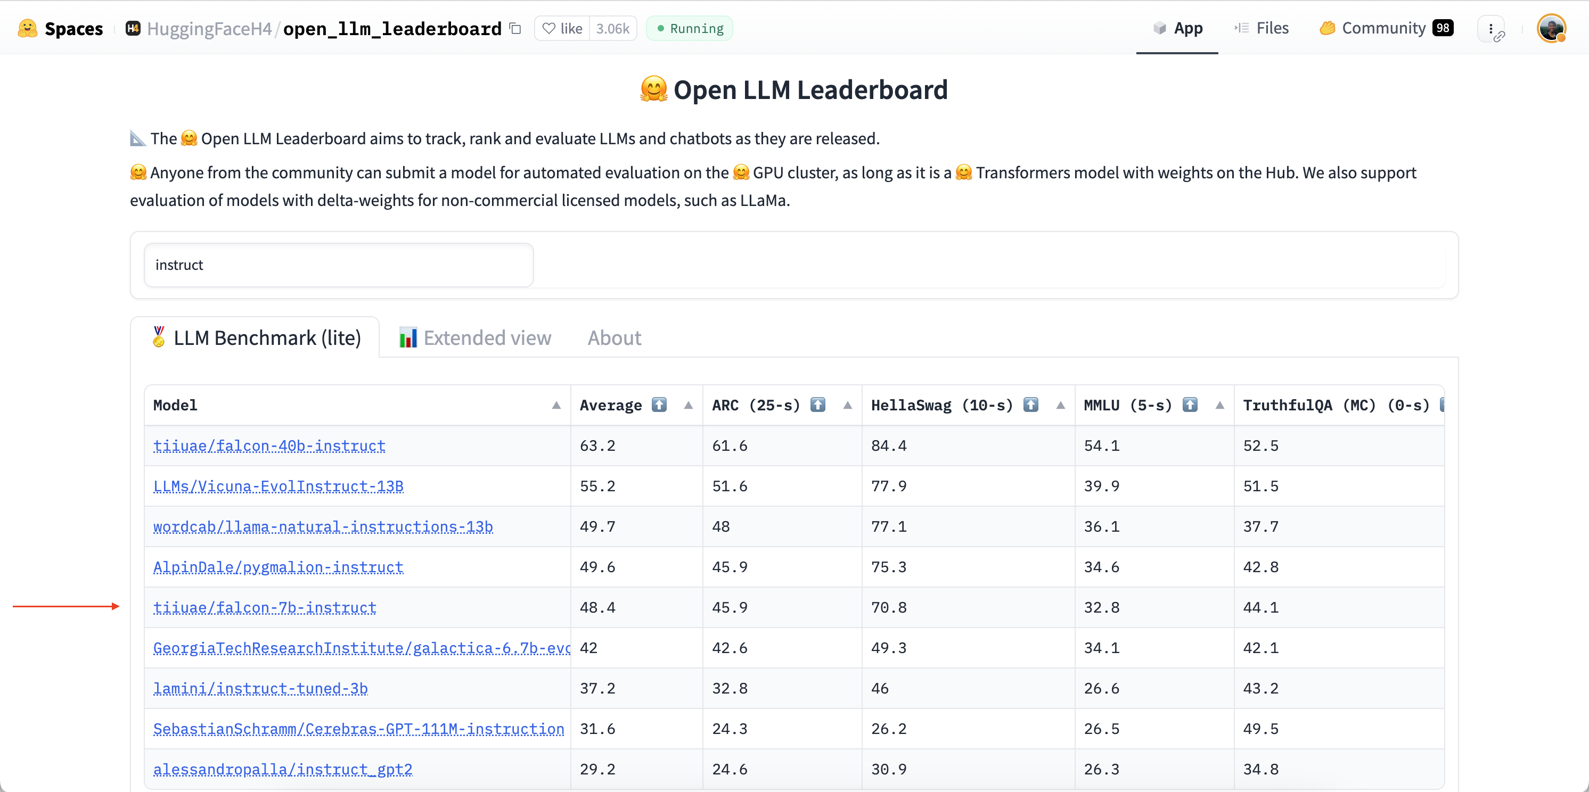The width and height of the screenshot is (1589, 792).
Task: Open the About tab
Action: [x=614, y=338]
